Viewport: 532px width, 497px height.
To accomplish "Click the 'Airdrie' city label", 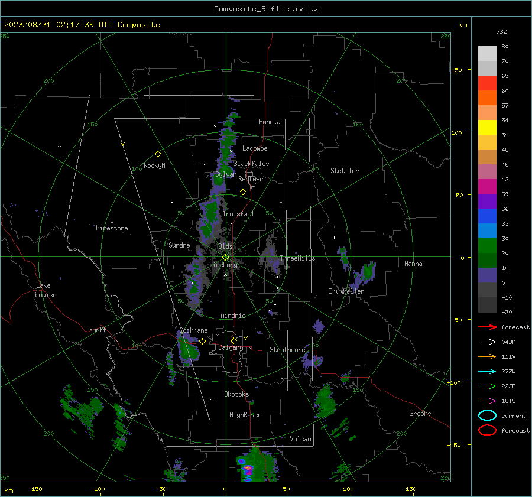I will [x=233, y=316].
